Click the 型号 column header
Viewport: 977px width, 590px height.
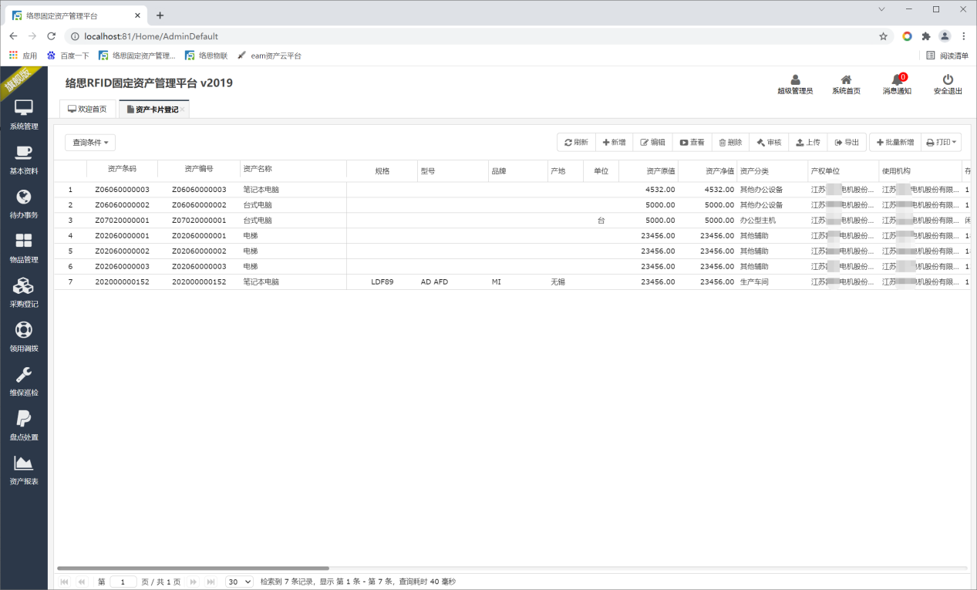pyautogui.click(x=453, y=171)
